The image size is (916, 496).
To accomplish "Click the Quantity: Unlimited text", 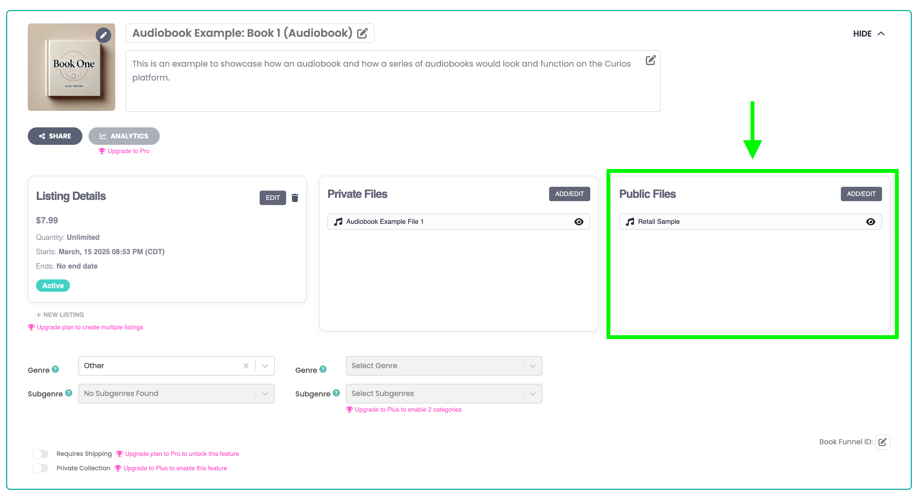I will [68, 237].
